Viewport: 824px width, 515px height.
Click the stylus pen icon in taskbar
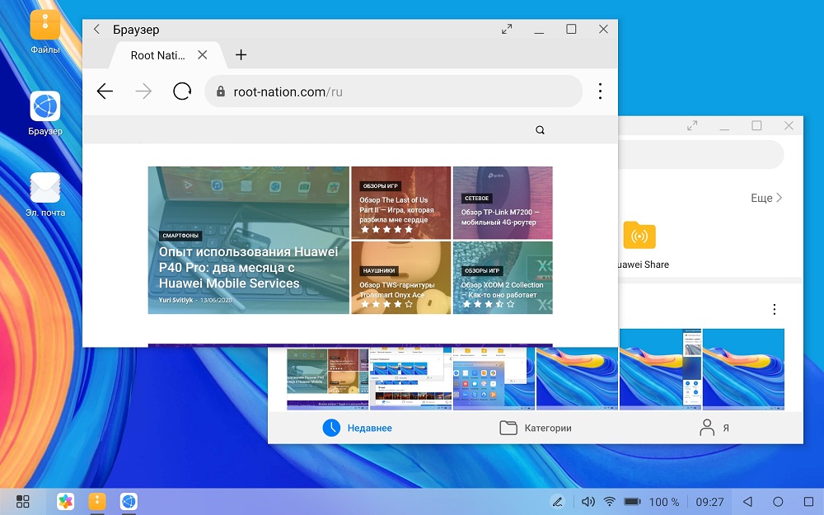pyautogui.click(x=558, y=502)
